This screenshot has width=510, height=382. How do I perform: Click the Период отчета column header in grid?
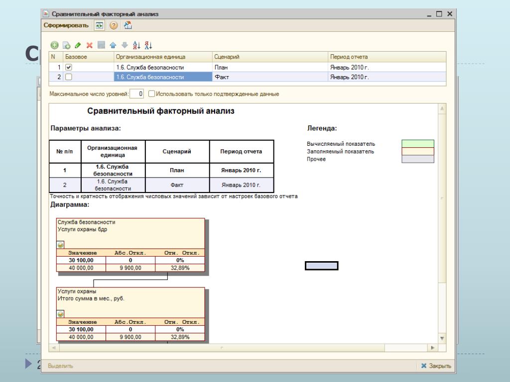tap(386, 57)
